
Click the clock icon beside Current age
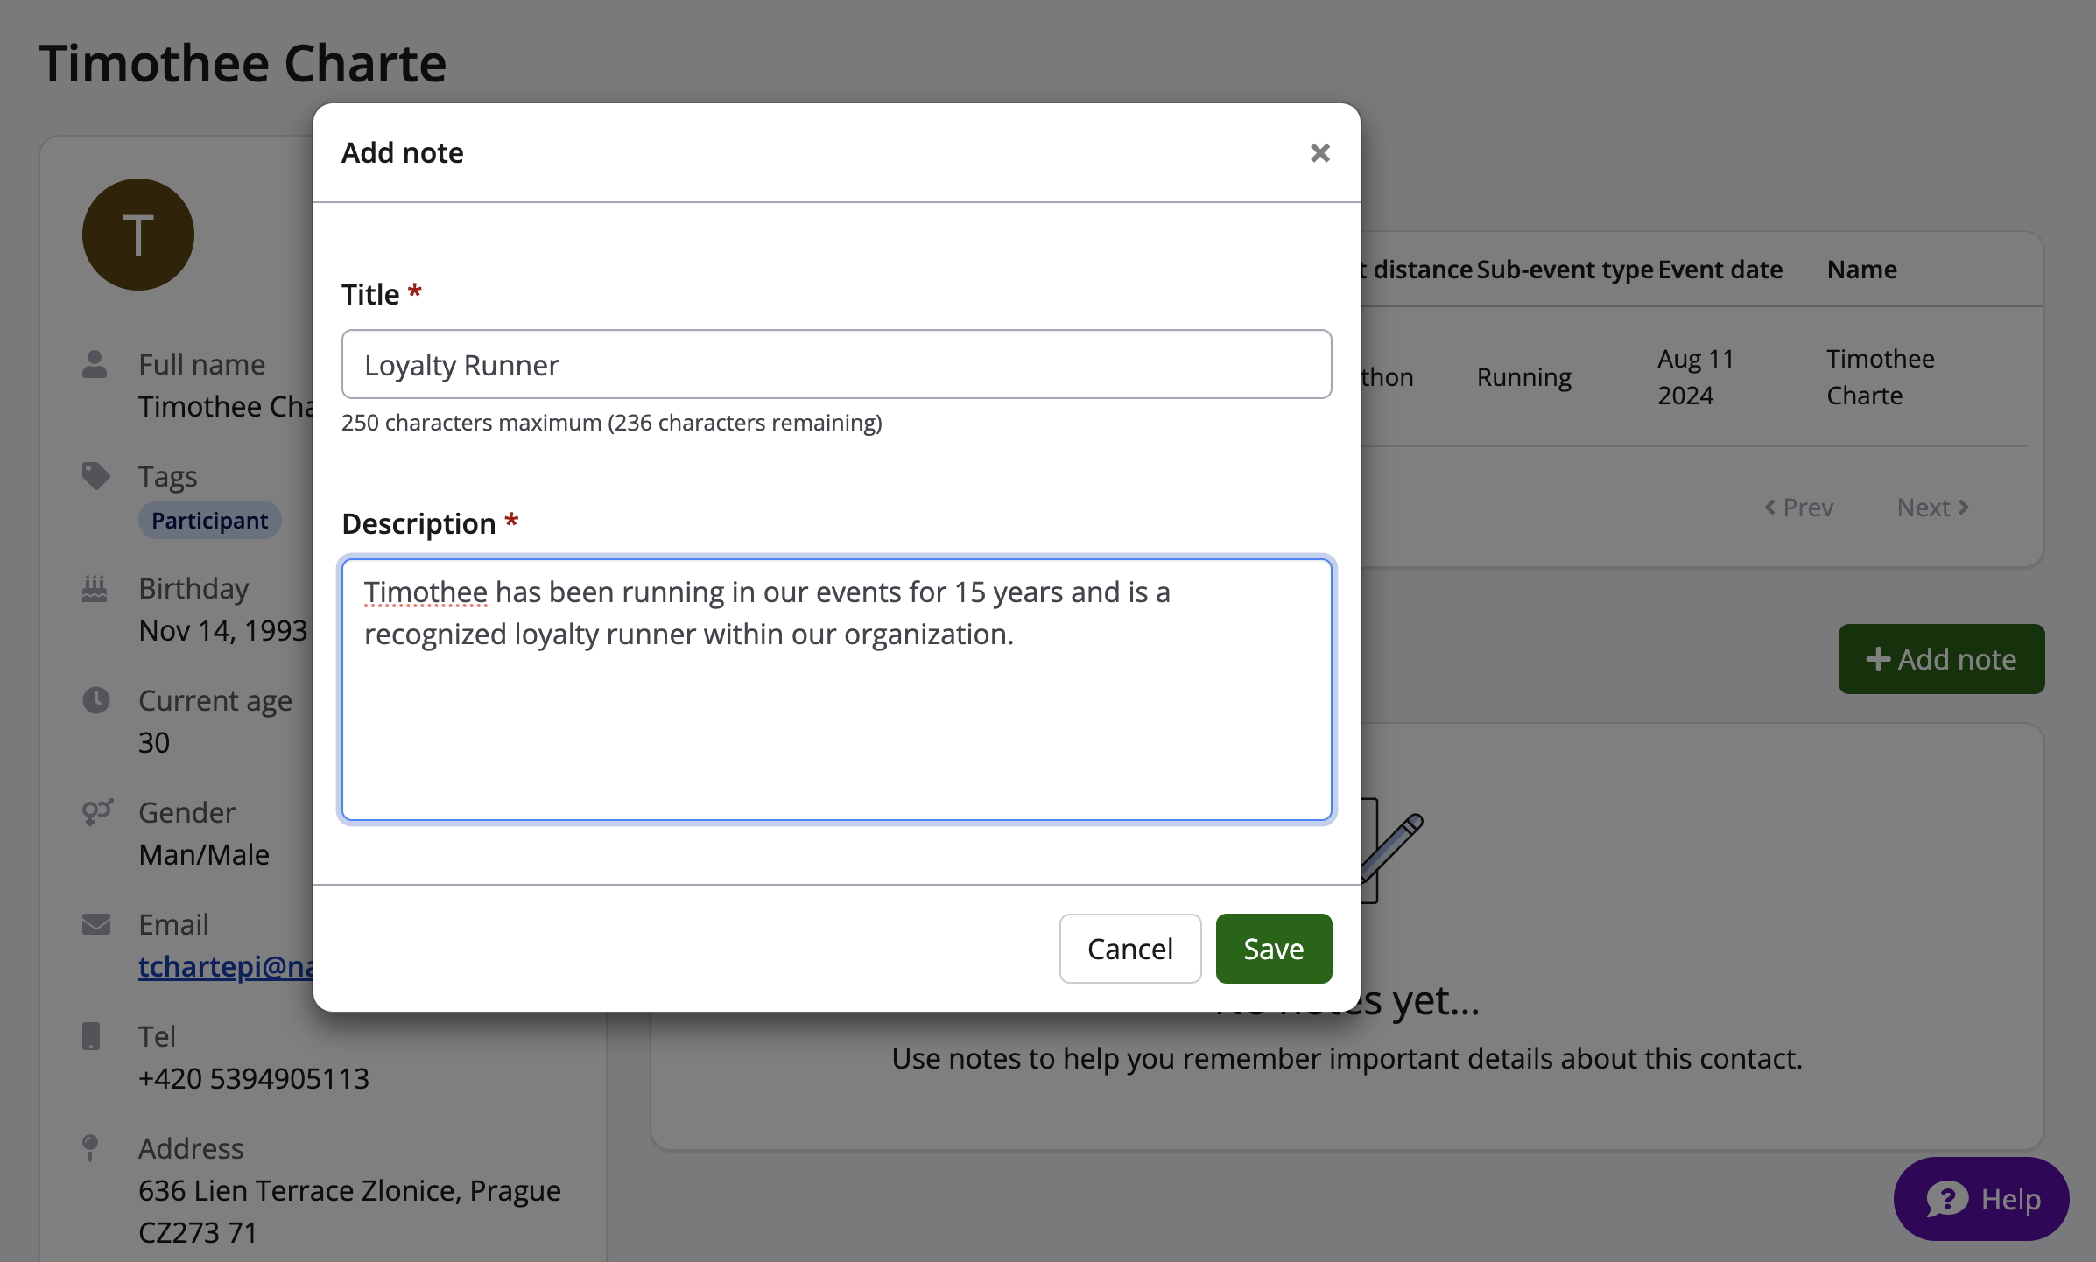pyautogui.click(x=95, y=700)
